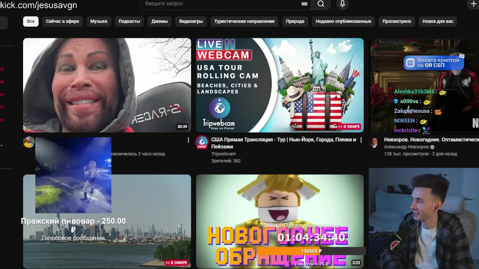Click the 01:04:34:40 stream timer
Screen dimensions: 479x269
[311, 238]
